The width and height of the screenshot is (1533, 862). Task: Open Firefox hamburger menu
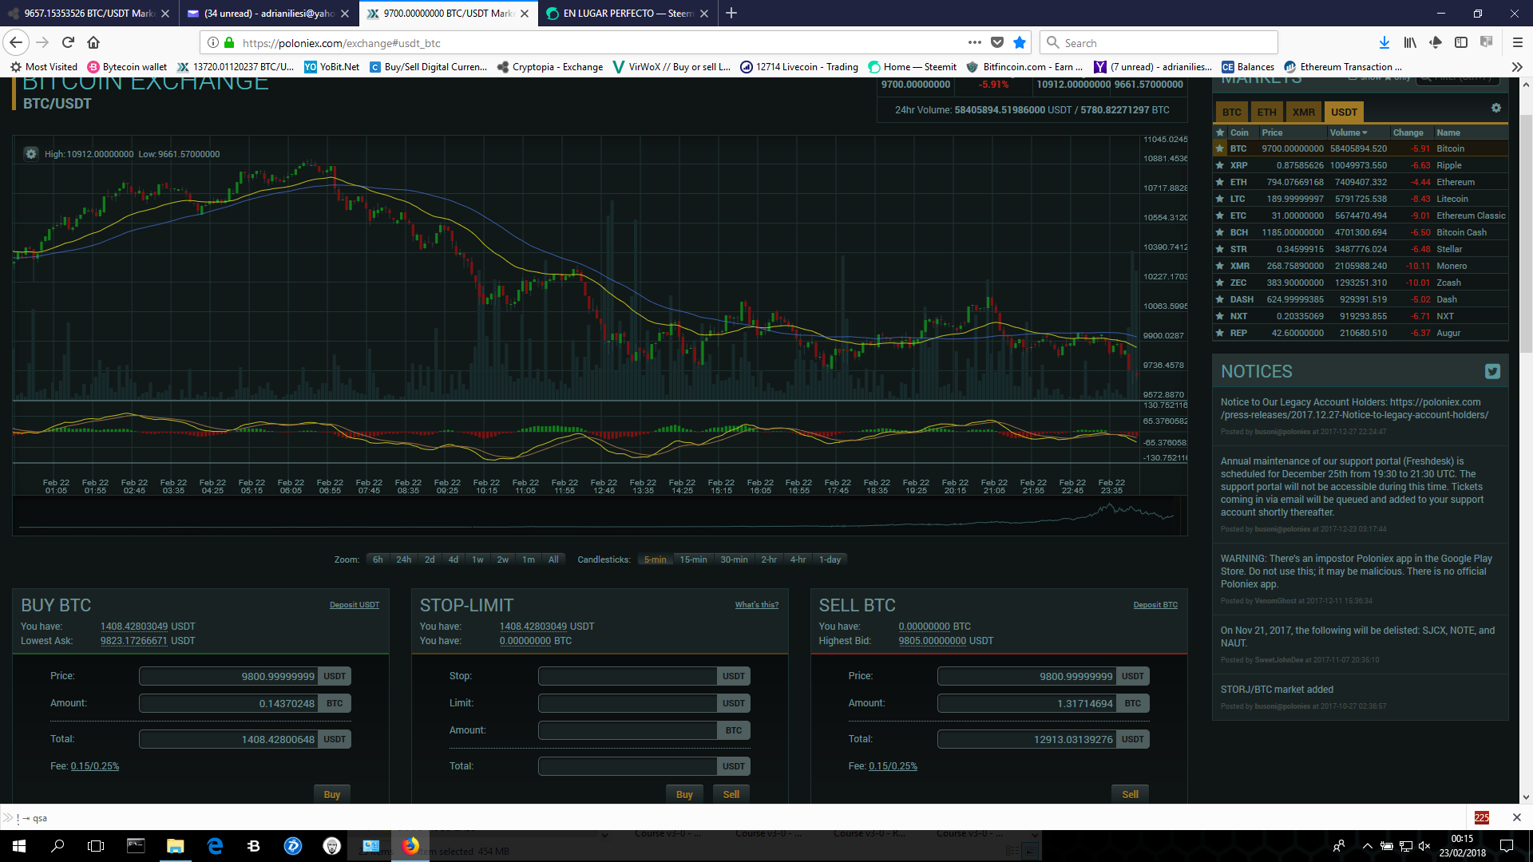pyautogui.click(x=1517, y=43)
